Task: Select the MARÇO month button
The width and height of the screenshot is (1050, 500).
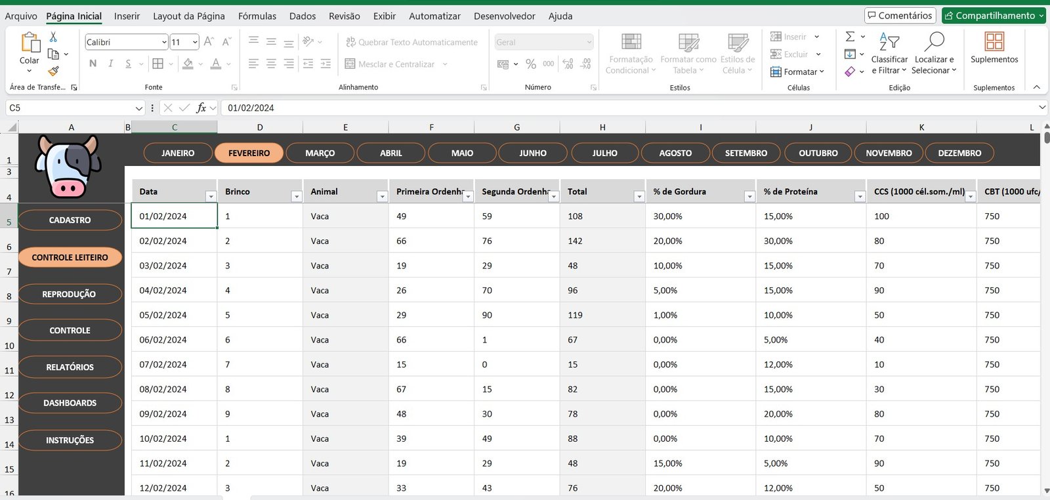Action: (320, 153)
